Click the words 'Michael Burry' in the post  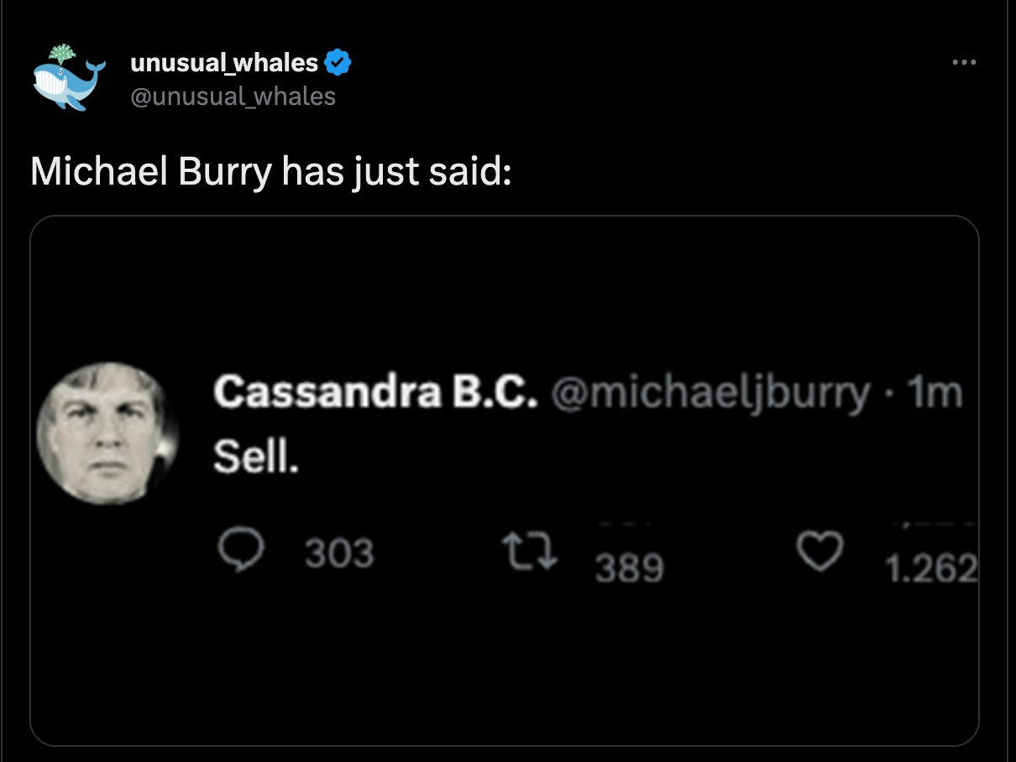coord(151,172)
